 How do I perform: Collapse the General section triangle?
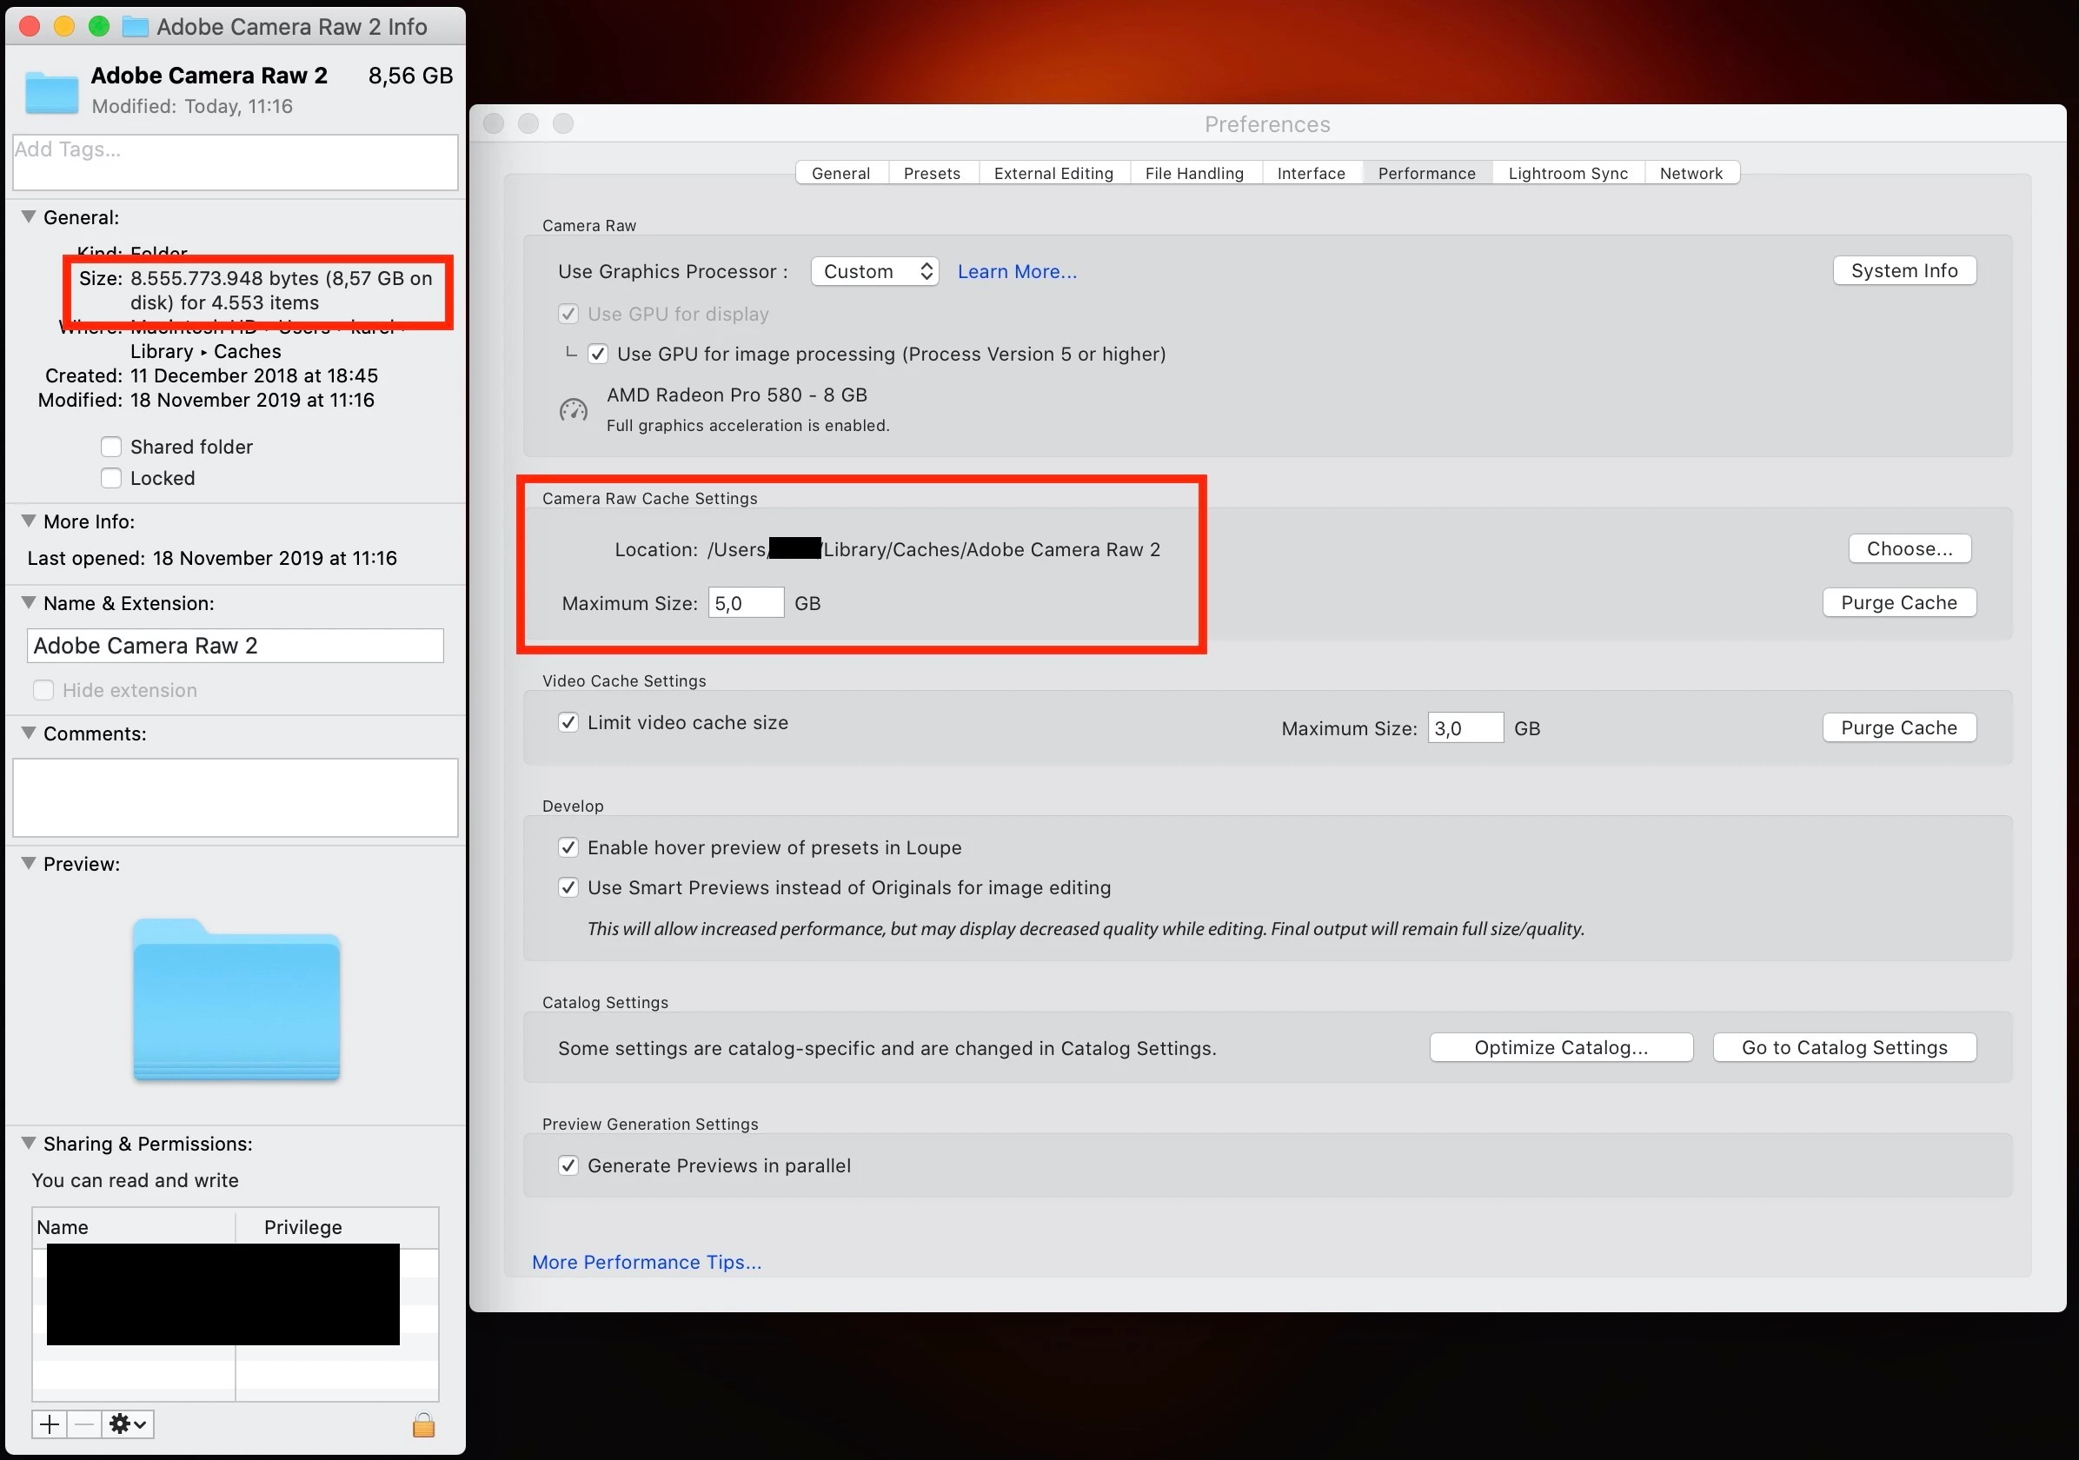(29, 217)
